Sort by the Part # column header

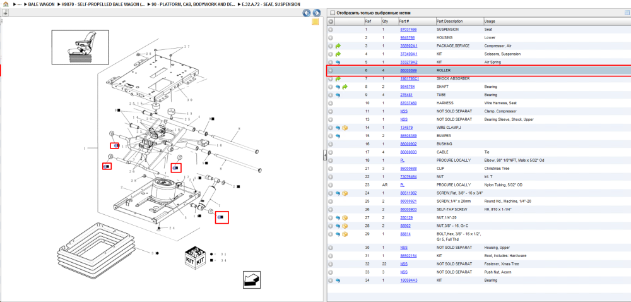[x=404, y=21]
